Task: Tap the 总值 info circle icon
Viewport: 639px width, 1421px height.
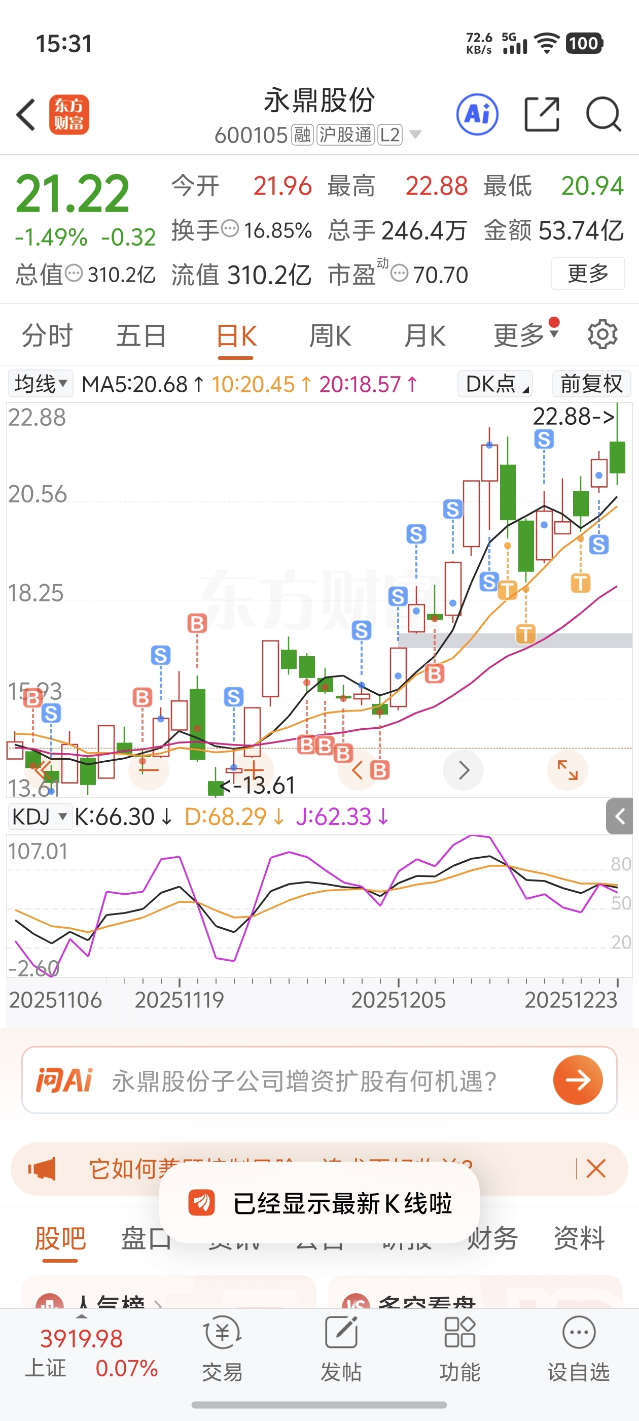Action: coord(74,273)
